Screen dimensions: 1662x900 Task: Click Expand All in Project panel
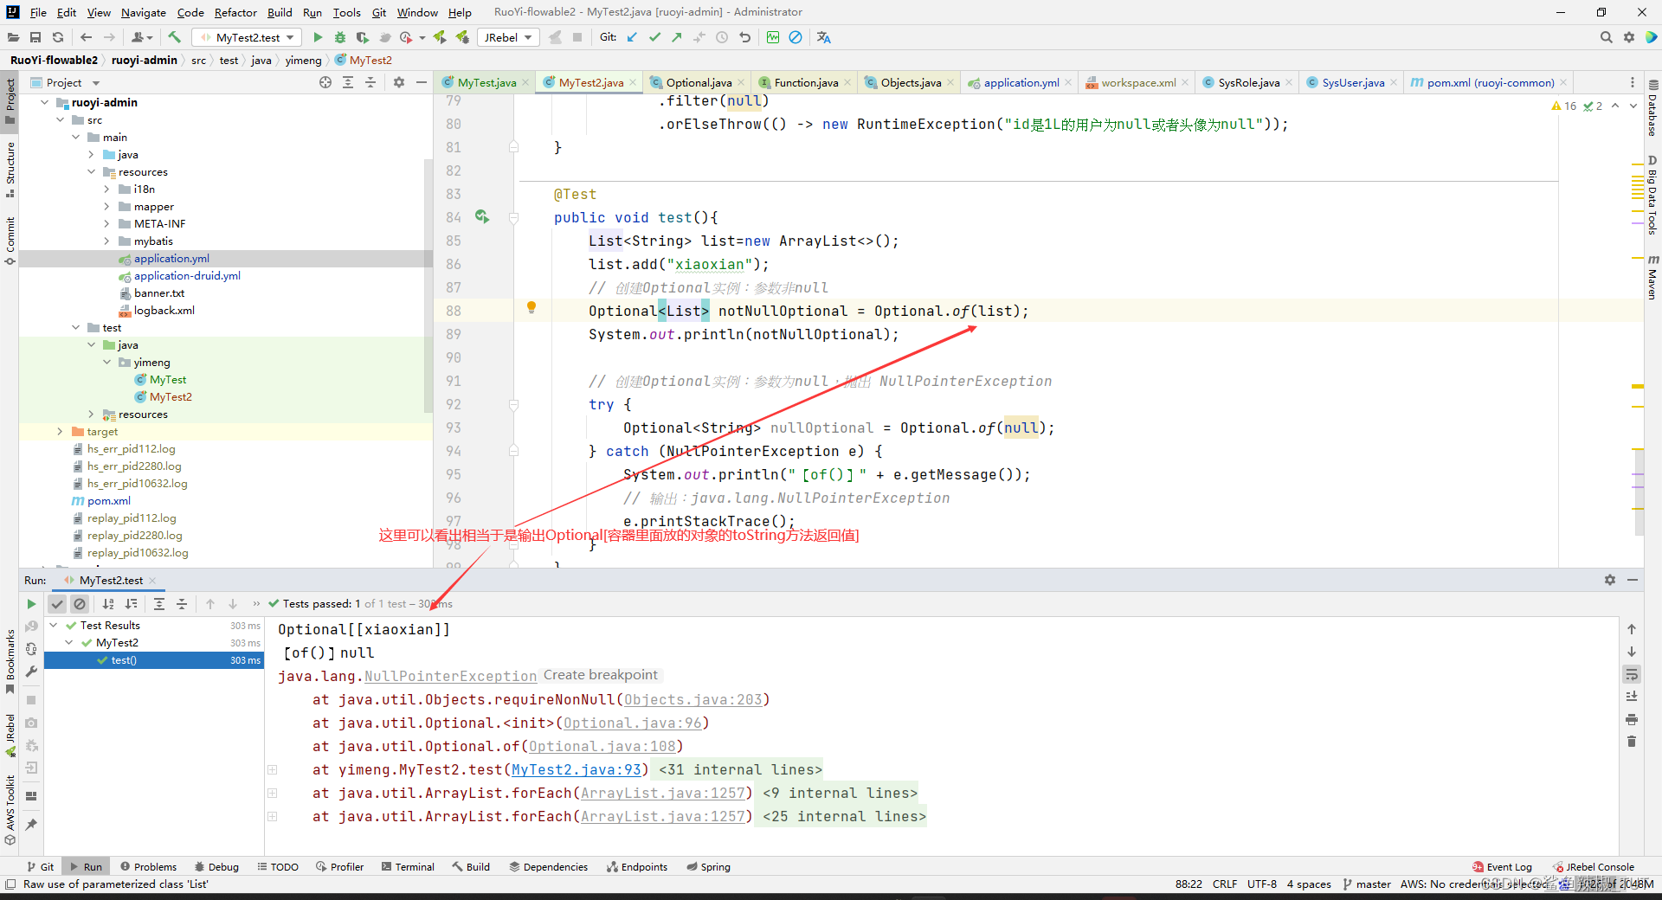348,82
